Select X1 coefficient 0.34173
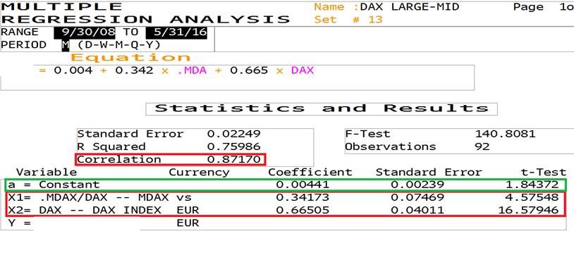 (x=303, y=197)
